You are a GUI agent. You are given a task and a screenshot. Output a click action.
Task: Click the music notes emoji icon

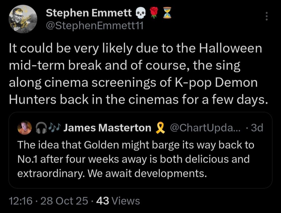pyautogui.click(x=53, y=127)
